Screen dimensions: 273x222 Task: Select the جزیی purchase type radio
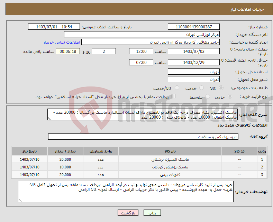[230, 96]
